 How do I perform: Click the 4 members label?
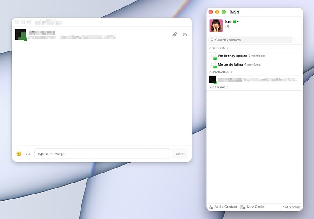[x=253, y=64]
